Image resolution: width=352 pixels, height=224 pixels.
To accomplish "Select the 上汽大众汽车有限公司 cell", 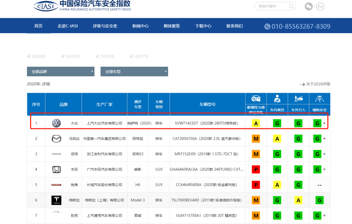I will [x=105, y=123].
